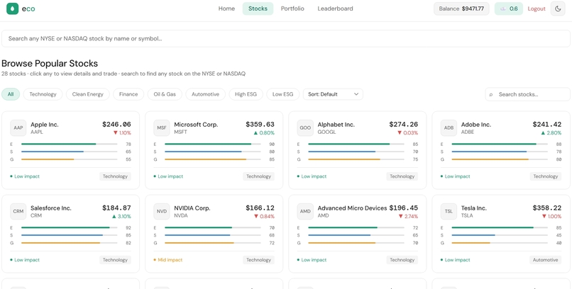
Task: Filter stocks by Oil & Gas chip
Action: click(x=165, y=94)
